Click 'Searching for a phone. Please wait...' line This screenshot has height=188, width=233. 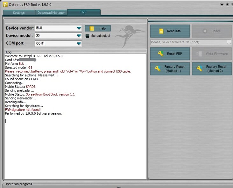coord(32,75)
